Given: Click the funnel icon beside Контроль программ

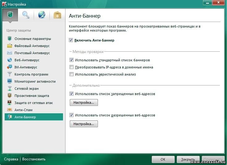Looking at the screenshot, I should (10, 74).
